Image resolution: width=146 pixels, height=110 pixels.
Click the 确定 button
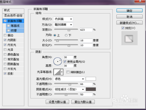click(129, 11)
